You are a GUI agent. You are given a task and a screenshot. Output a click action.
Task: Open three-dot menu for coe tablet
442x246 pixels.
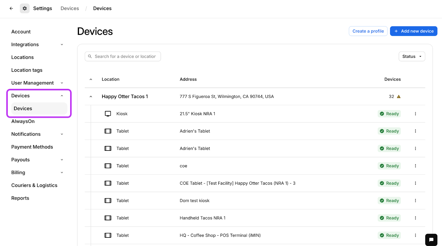[415, 166]
